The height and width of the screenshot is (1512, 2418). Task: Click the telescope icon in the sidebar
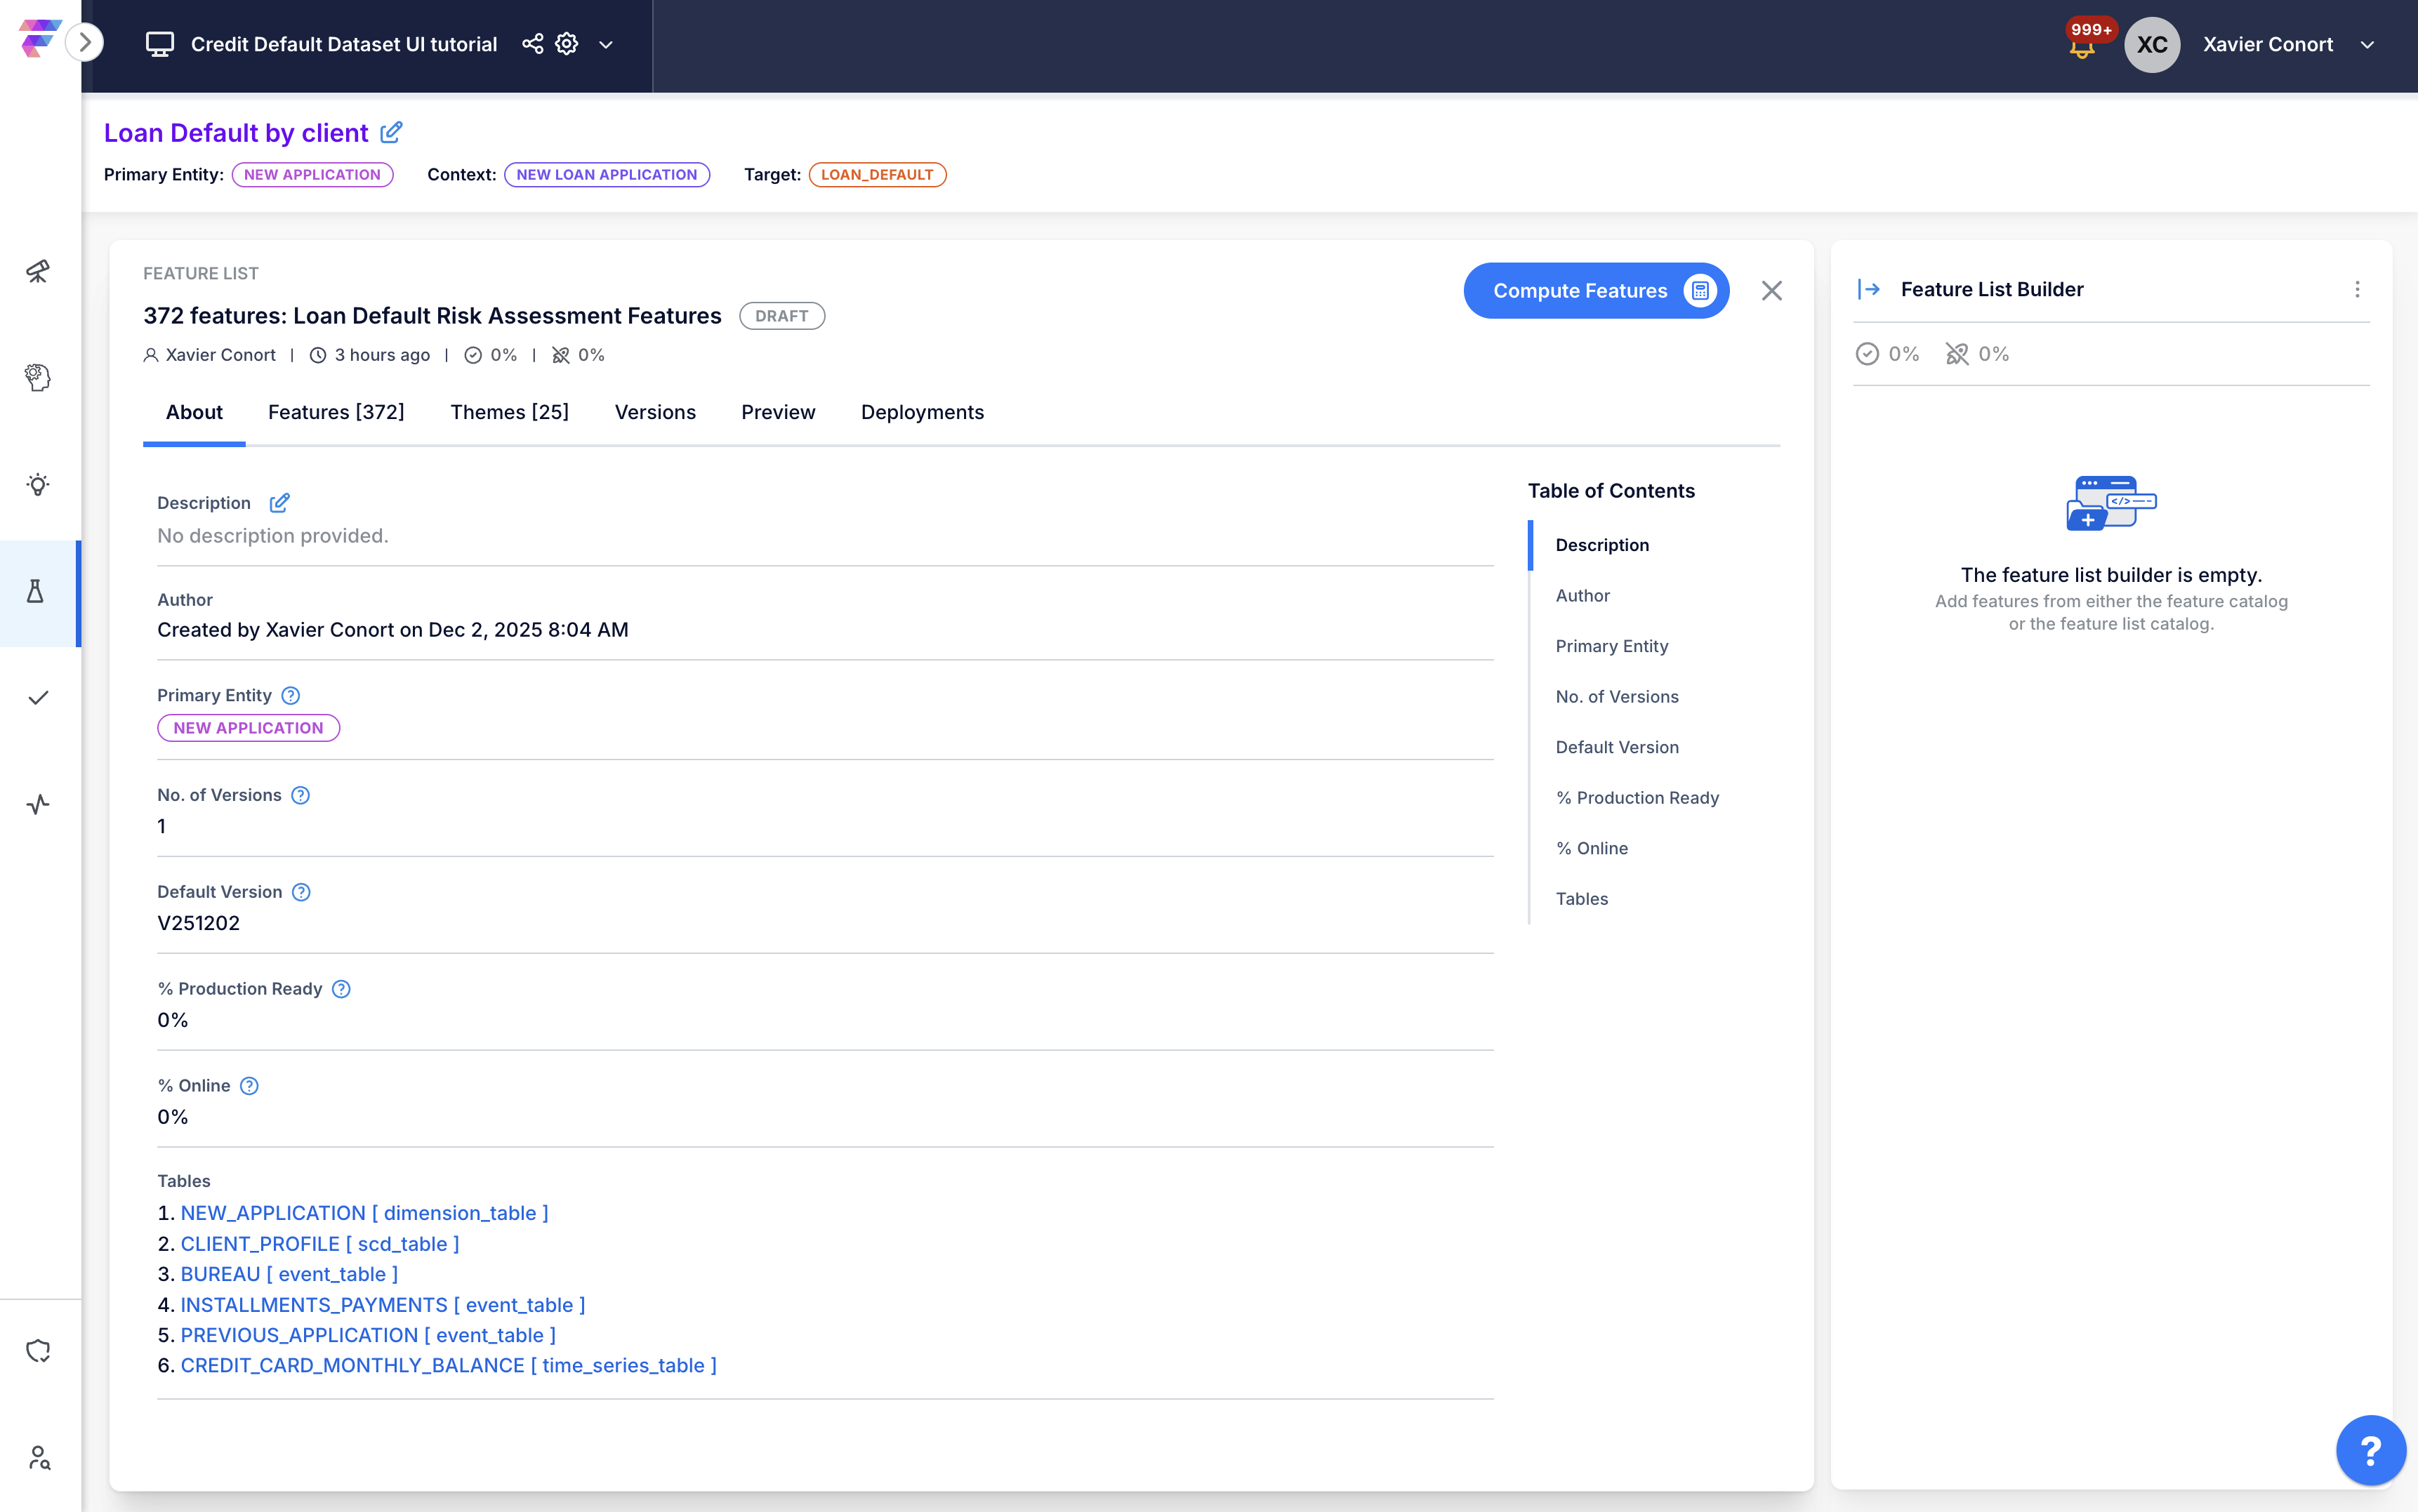coord(38,271)
